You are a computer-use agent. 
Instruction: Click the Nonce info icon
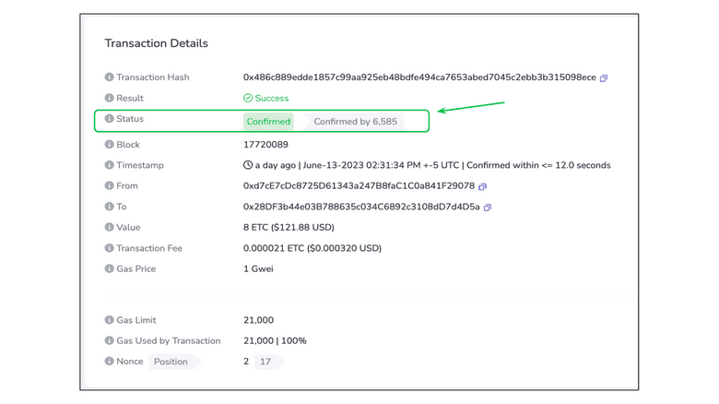coord(109,362)
